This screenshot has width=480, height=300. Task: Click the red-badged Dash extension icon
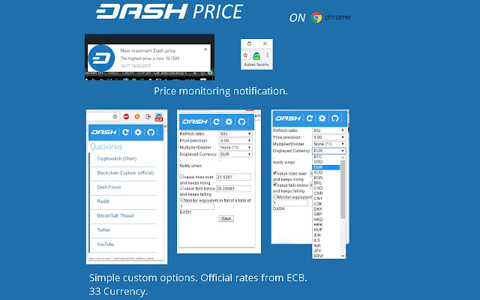click(x=158, y=117)
